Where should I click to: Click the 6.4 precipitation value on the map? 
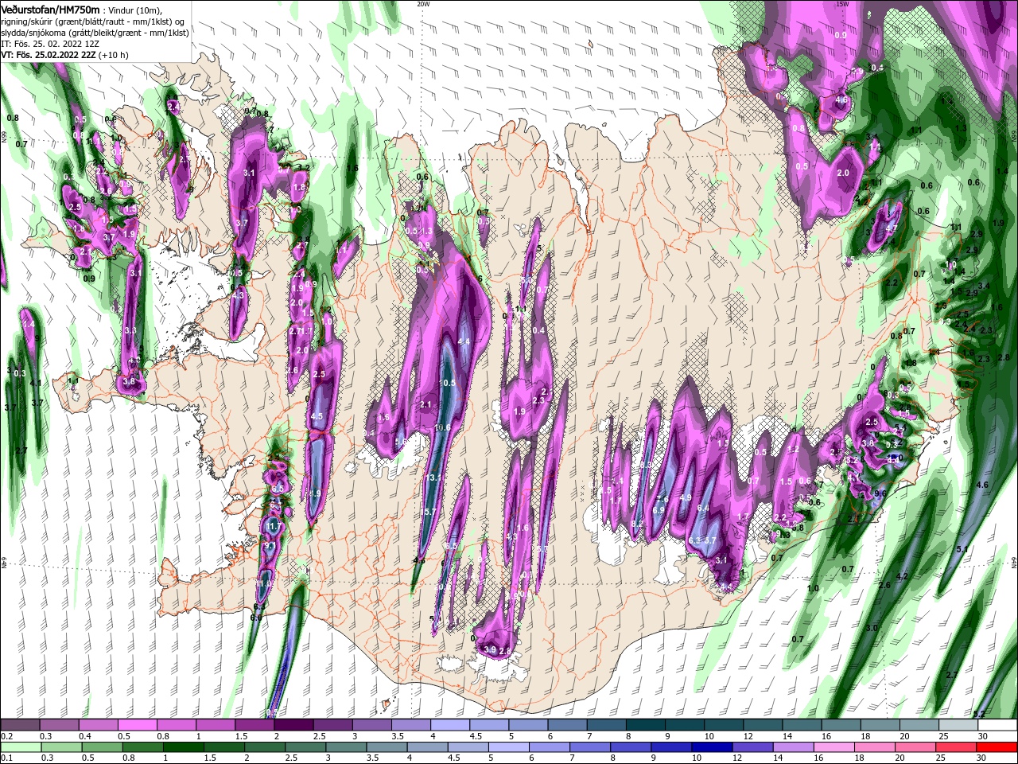tap(703, 508)
